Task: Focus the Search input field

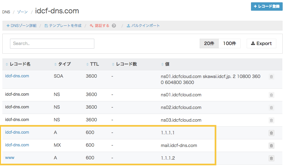Action: point(52,44)
